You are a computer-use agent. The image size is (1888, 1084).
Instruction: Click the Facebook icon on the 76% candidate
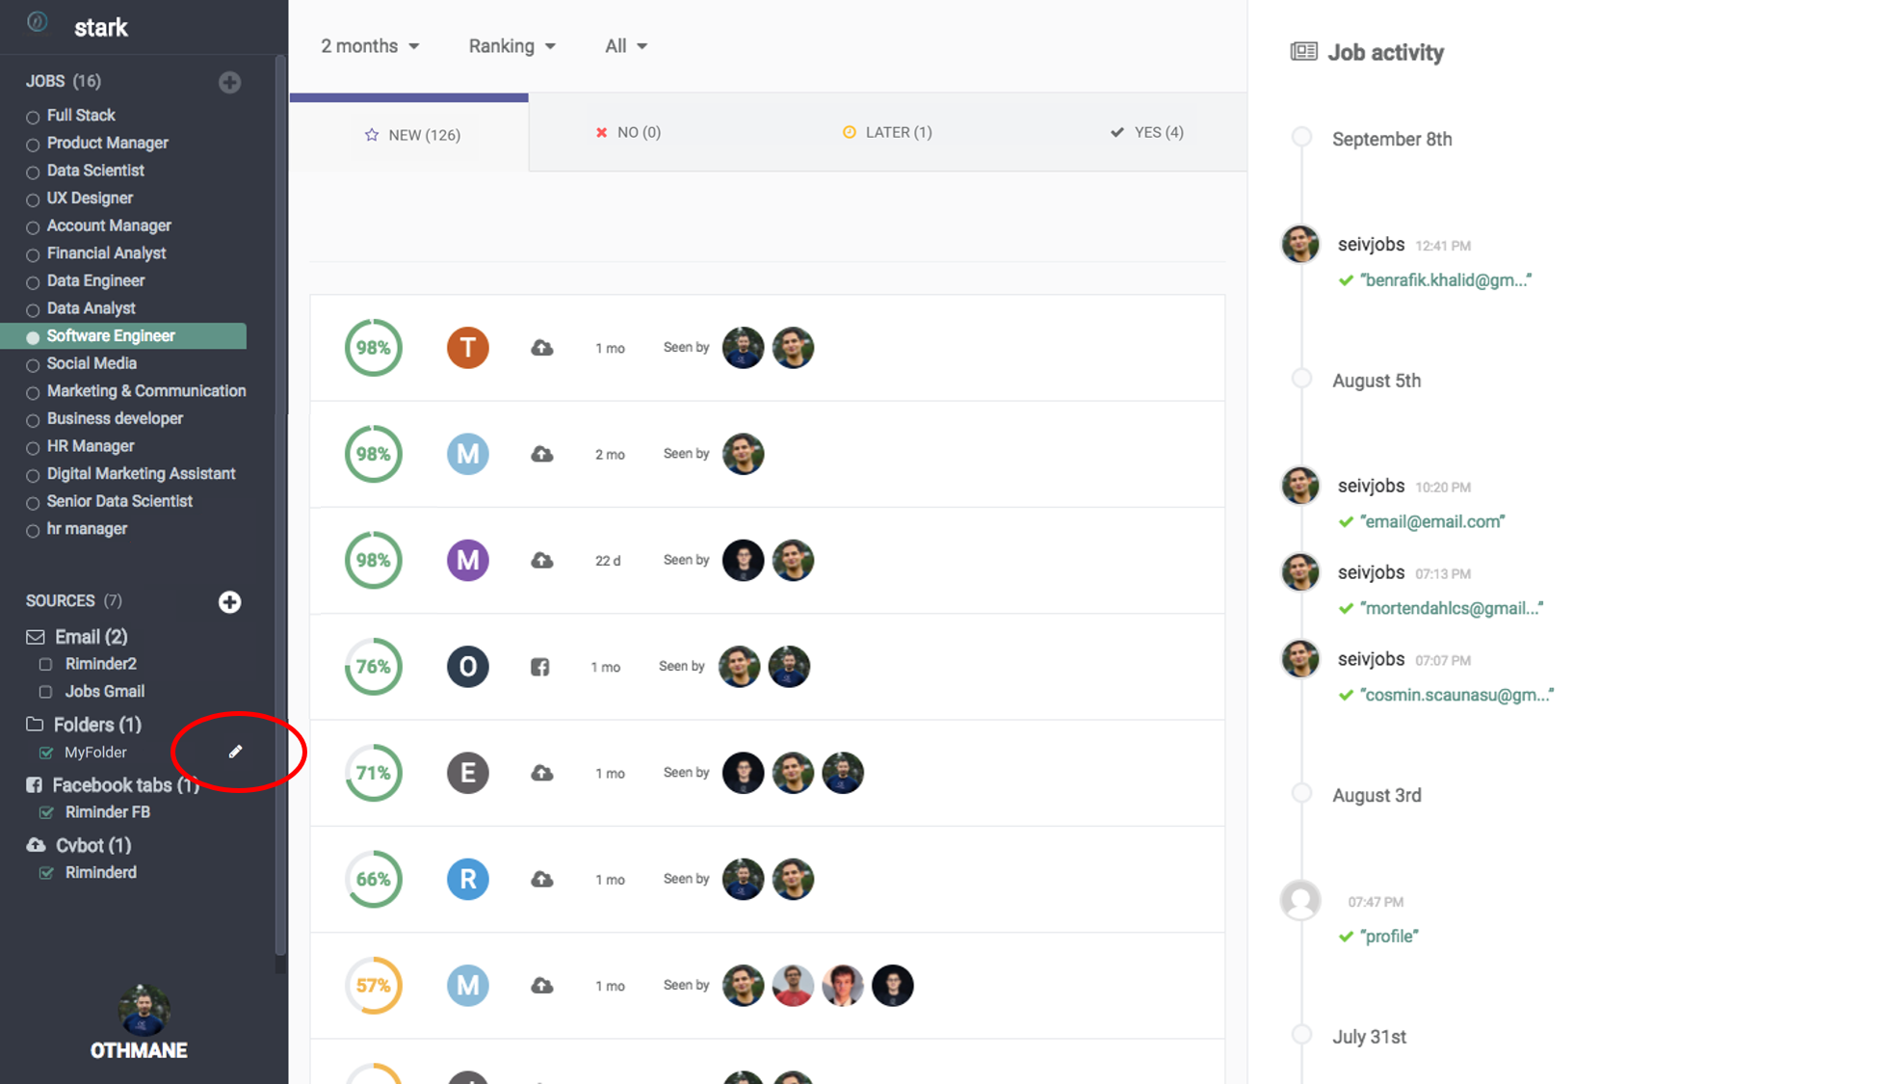[x=539, y=667]
